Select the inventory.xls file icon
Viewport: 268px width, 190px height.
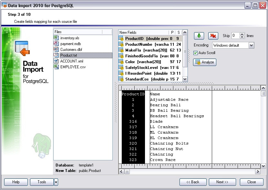click(x=56, y=38)
